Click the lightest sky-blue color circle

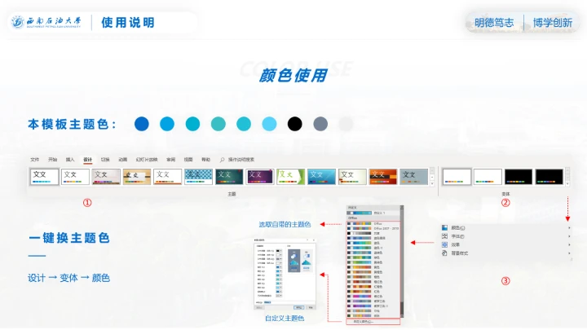tap(269, 124)
